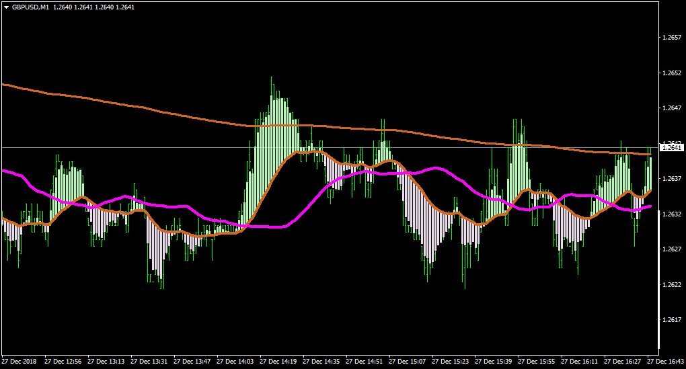Viewport: 686px width, 369px height.
Task: Click the 1.2657 price scale label
Action: 672,38
